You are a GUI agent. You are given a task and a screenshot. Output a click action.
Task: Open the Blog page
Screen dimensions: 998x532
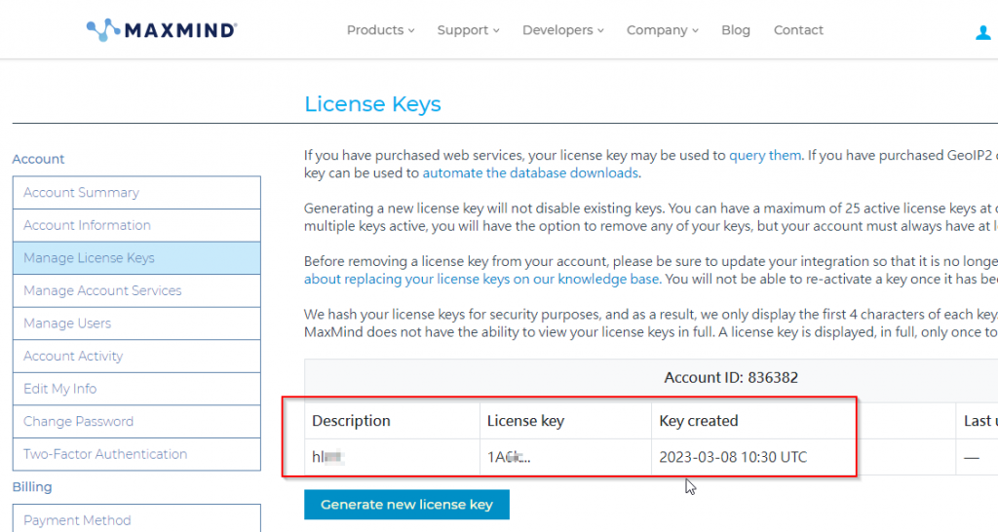click(736, 30)
